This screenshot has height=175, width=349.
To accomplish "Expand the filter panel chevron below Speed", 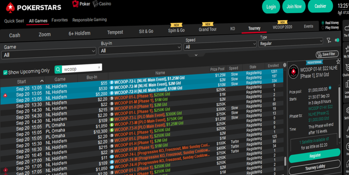I will pyautogui.click(x=196, y=55).
